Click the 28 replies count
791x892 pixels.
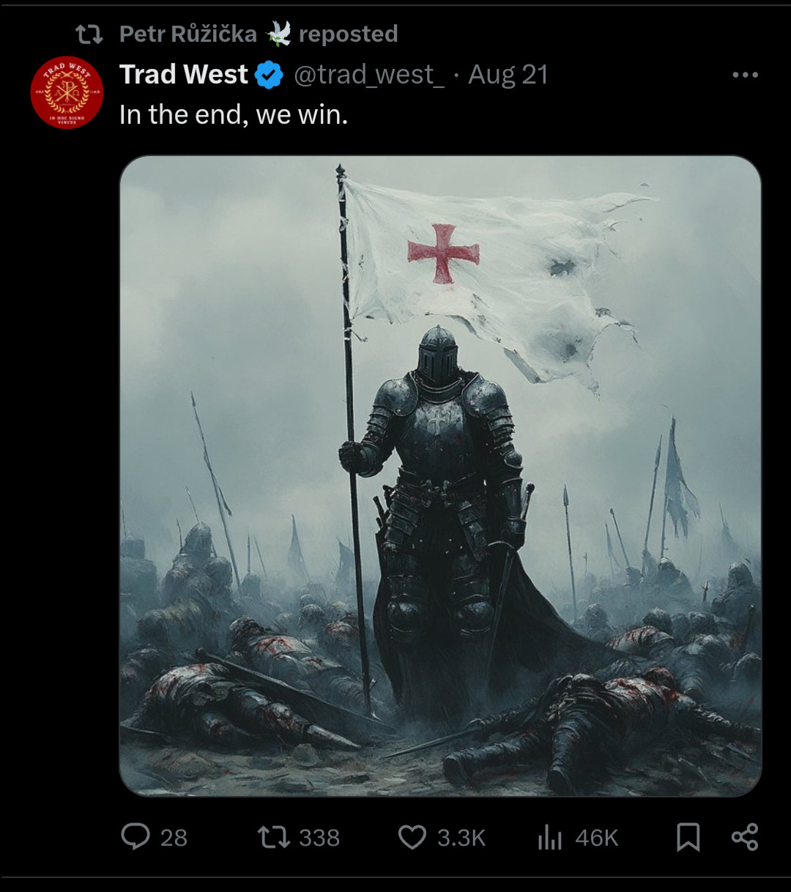[174, 837]
